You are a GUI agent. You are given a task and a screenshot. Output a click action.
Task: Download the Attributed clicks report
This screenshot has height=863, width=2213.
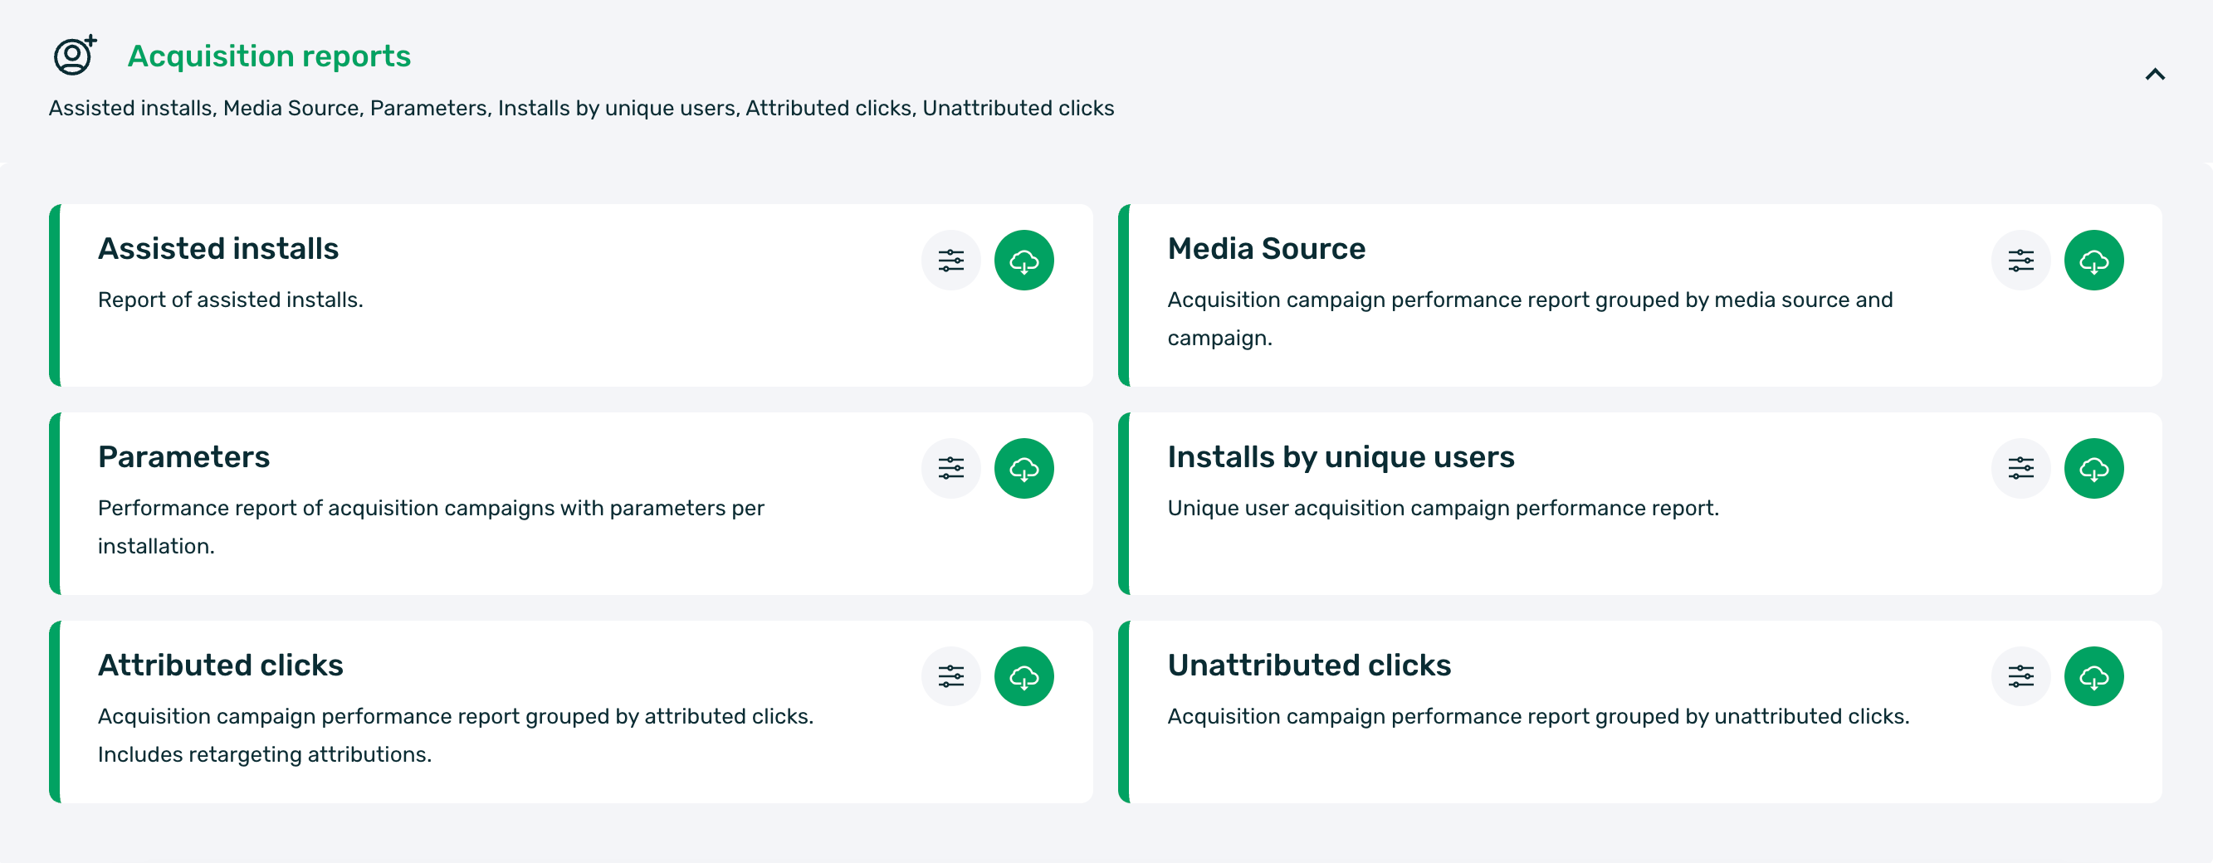coord(1024,676)
